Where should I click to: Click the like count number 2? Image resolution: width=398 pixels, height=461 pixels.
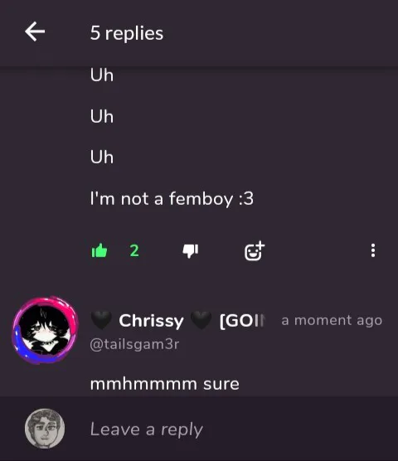click(x=134, y=250)
